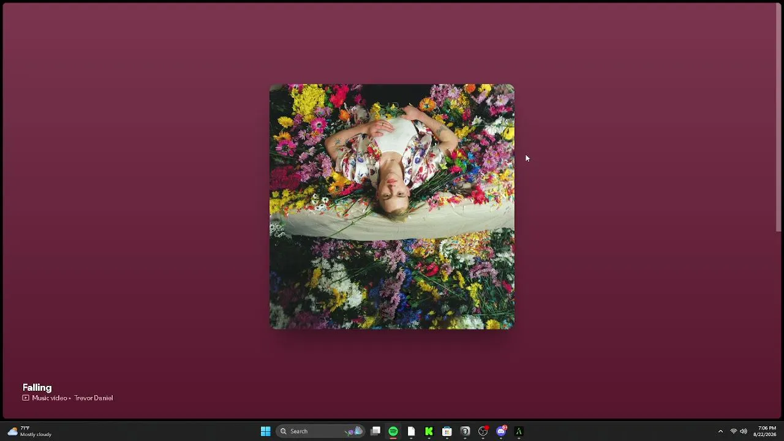The image size is (784, 441).
Task: Launch the green K app in taskbar
Action: click(x=429, y=431)
